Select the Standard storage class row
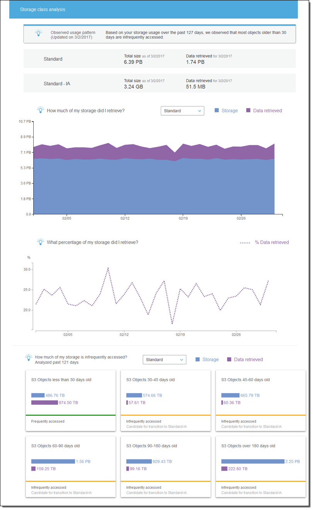313x510 pixels. pyautogui.click(x=159, y=59)
